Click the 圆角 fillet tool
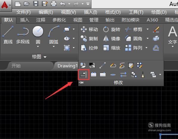The image size is (178, 139). (134, 38)
